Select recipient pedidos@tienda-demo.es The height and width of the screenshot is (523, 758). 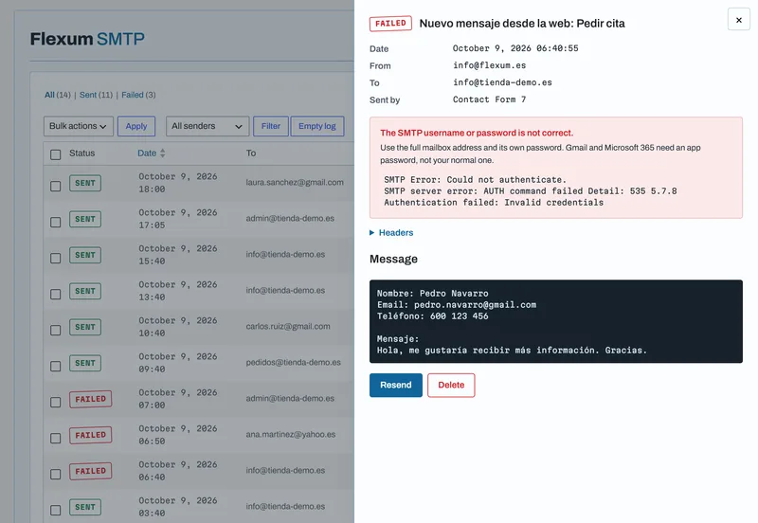tap(293, 362)
